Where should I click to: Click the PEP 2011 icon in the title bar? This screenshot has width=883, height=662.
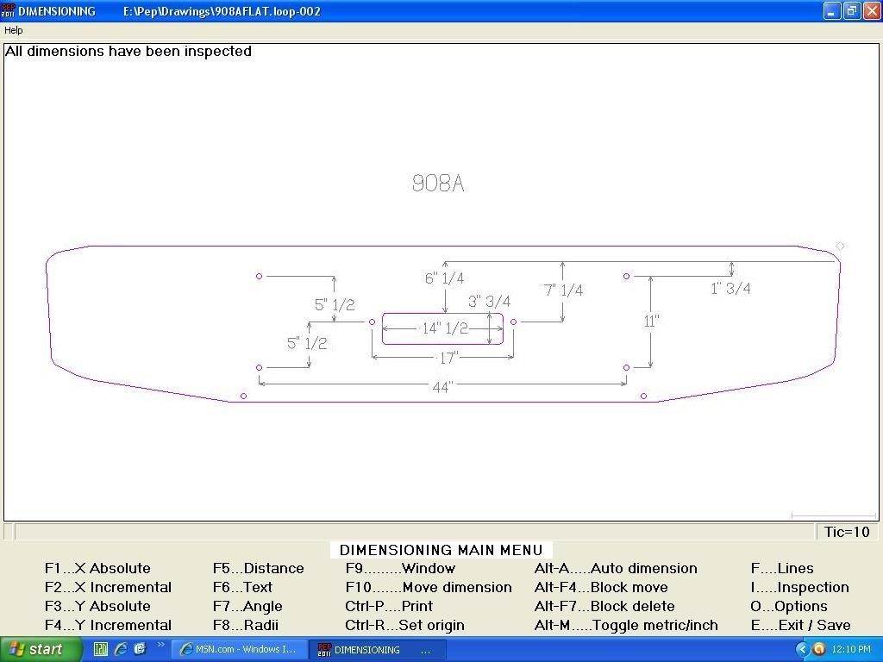(8, 10)
